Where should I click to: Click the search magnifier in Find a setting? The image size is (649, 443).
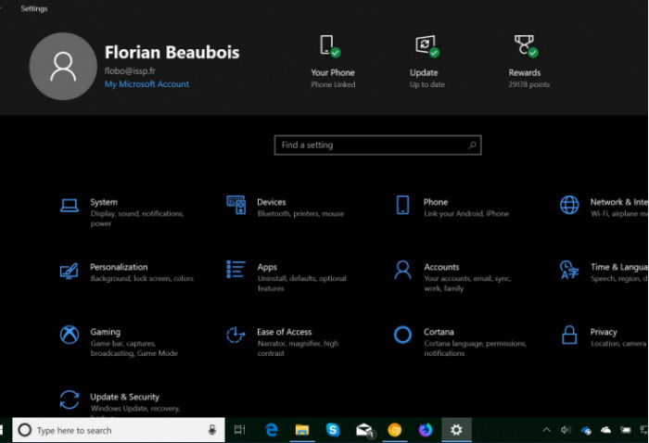click(472, 146)
